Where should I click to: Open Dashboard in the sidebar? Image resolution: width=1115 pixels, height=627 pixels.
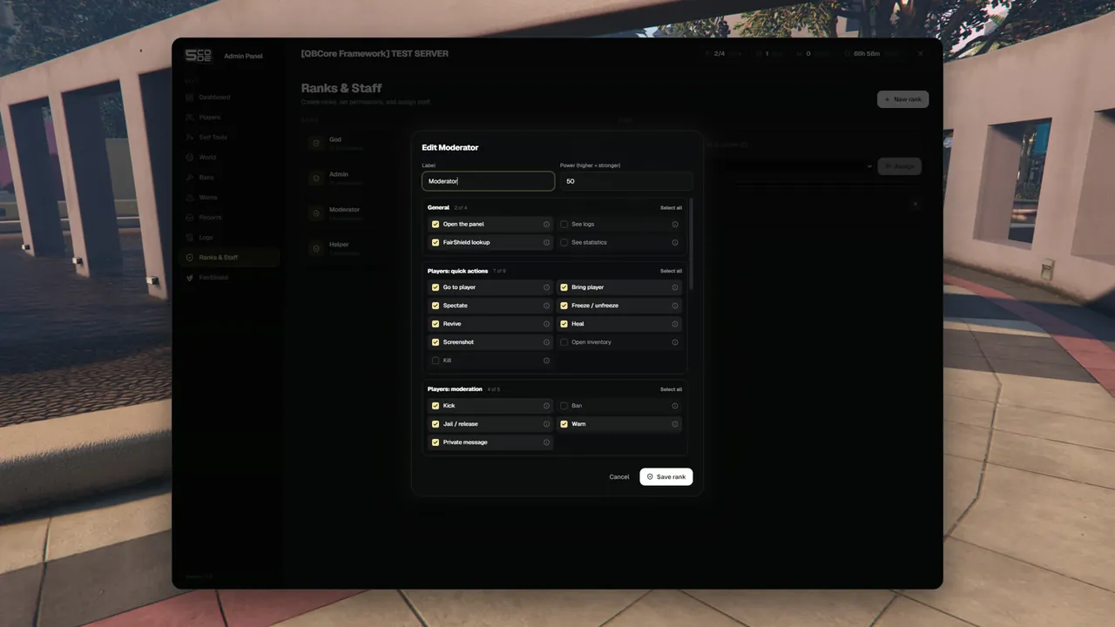tap(231, 97)
